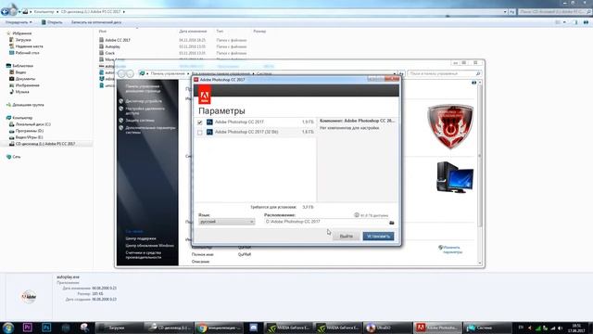The height and width of the screenshot is (334, 593).
Task: Switch to CD-дисковод Explorer taskbar button
Action: (170, 328)
